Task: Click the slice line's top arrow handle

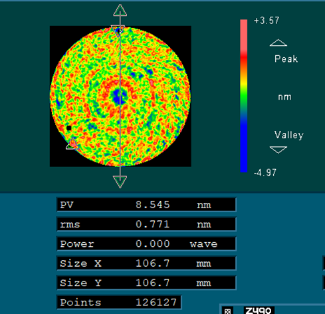Action: click(x=120, y=11)
